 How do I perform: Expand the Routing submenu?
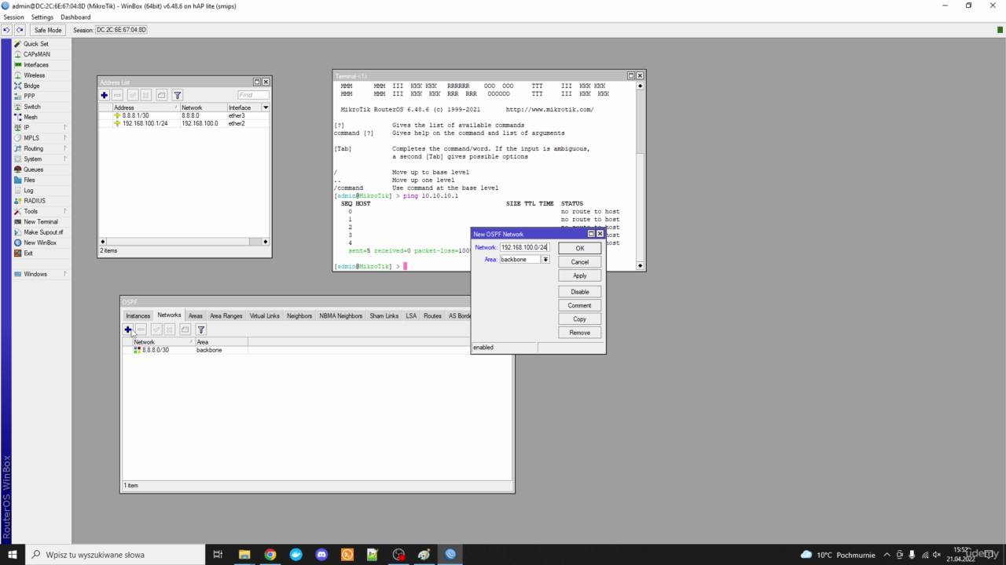tap(39, 148)
